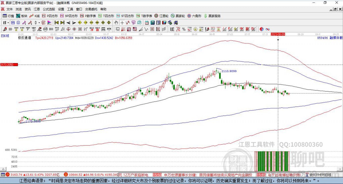Click the yin-yang taiji icon
343x184 pixels.
coord(262,29)
